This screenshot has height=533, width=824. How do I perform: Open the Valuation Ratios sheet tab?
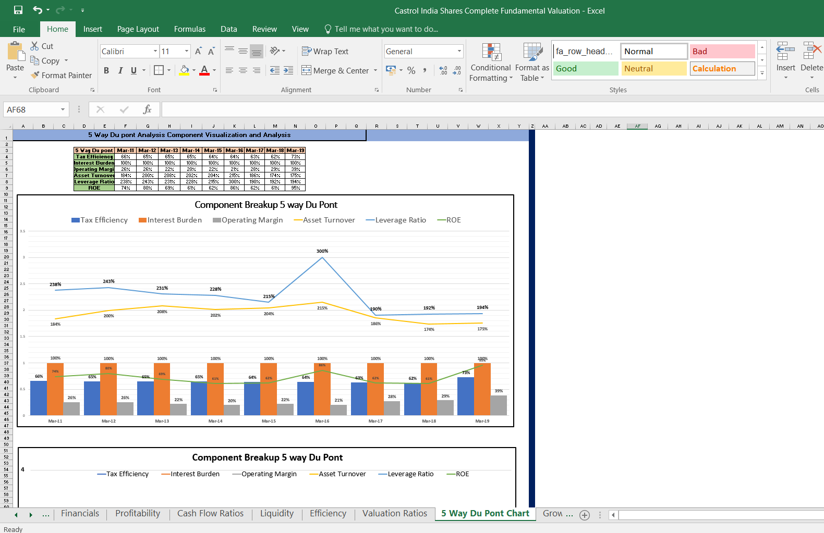pos(395,513)
